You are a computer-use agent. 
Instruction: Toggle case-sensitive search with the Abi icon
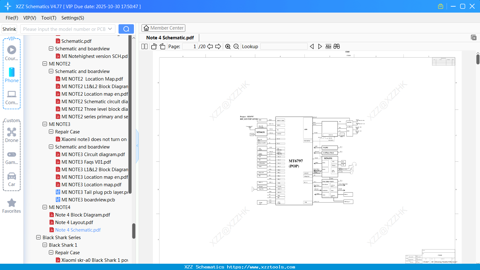[328, 46]
